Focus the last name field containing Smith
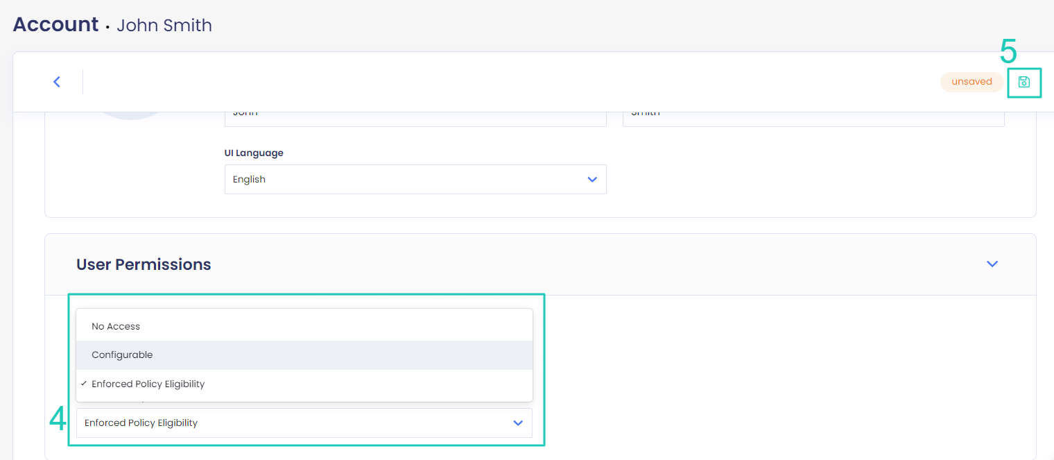1054x460 pixels. click(813, 118)
